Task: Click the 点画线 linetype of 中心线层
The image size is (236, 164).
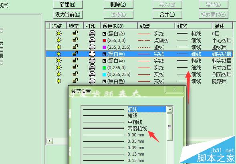Action: coord(153,40)
